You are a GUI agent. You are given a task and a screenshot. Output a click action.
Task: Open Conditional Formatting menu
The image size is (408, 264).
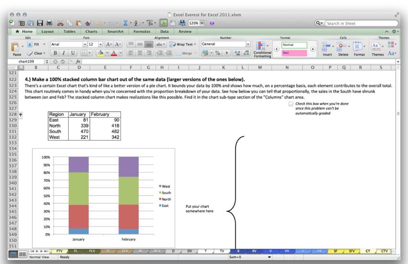(262, 49)
